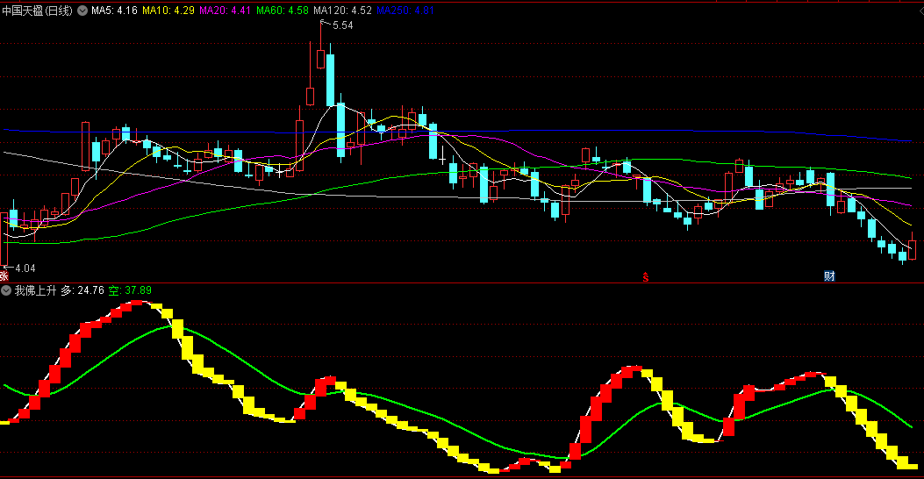Click the 空: 37.89 indicator value
The height and width of the screenshot is (479, 924).
coord(130,290)
